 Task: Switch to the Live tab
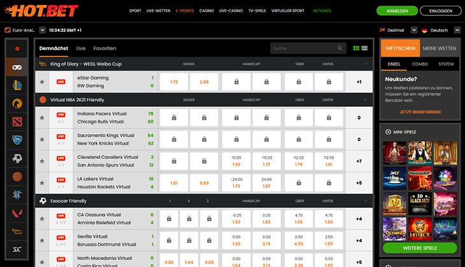click(81, 48)
